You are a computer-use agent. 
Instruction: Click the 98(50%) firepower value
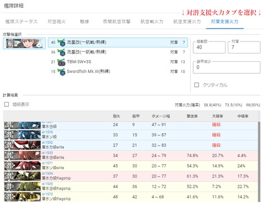[x=253, y=105]
